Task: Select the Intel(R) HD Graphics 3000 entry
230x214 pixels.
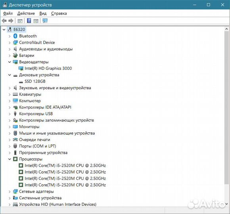Action: [48, 69]
